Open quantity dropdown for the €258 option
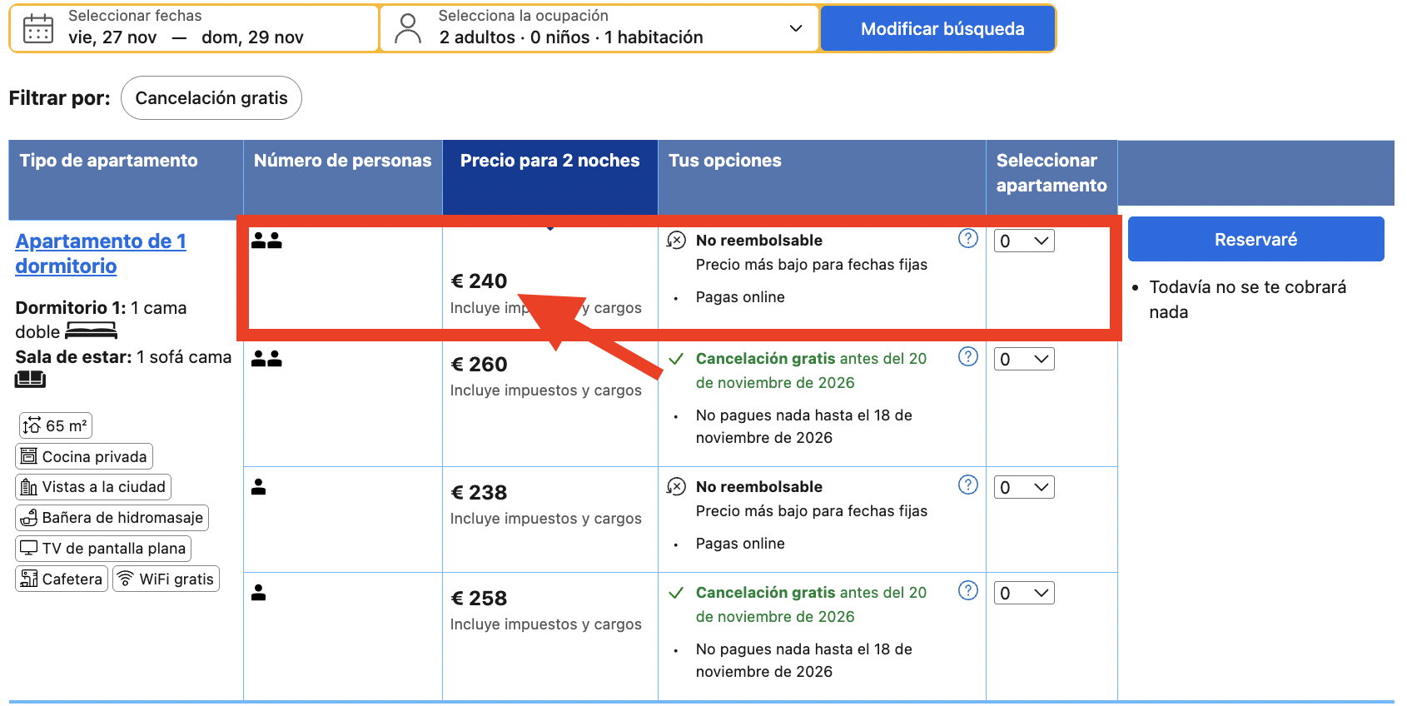 point(1024,593)
